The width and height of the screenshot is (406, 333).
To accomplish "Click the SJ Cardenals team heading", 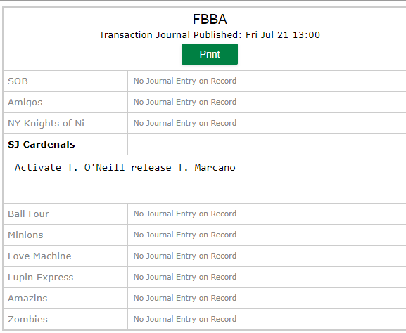I will click(42, 144).
